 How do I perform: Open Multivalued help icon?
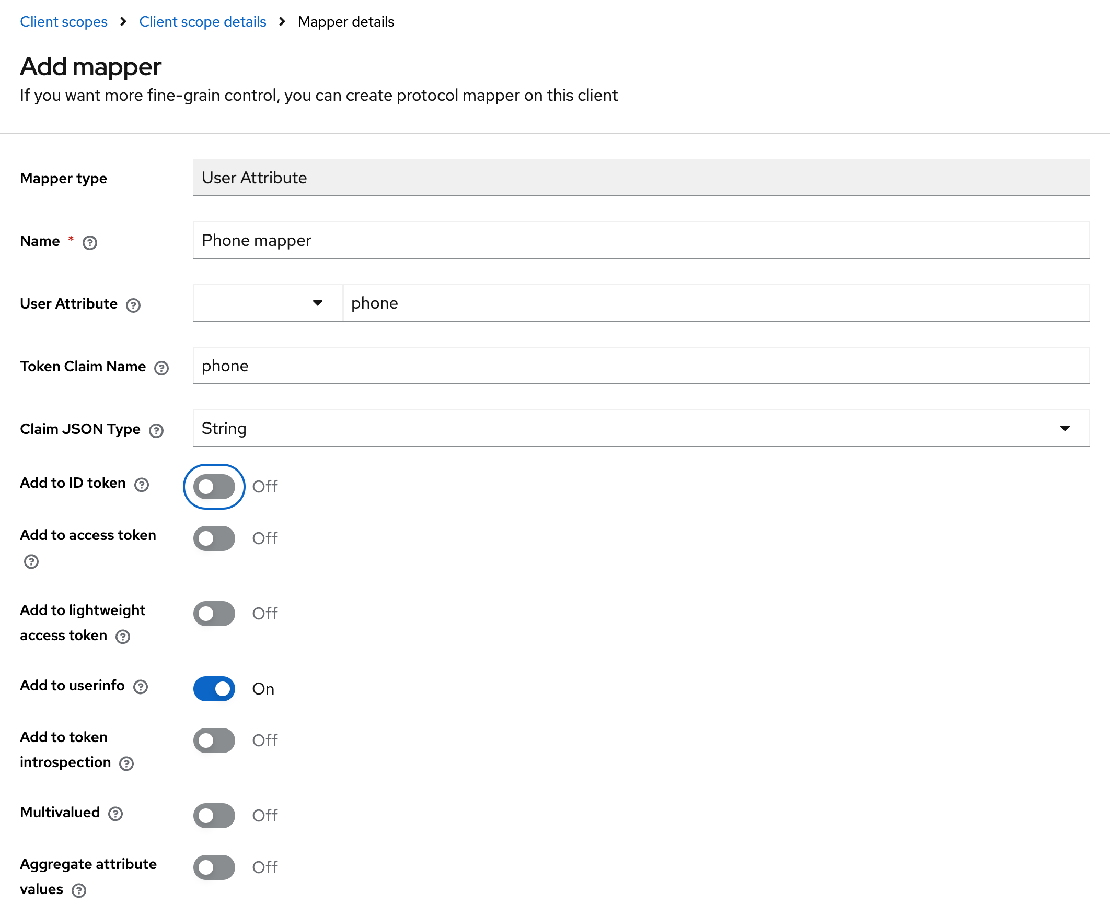115,814
